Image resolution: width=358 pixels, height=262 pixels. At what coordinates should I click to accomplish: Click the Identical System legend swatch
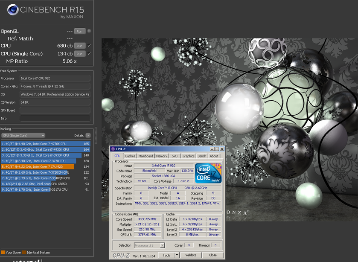pyautogui.click(x=24, y=253)
